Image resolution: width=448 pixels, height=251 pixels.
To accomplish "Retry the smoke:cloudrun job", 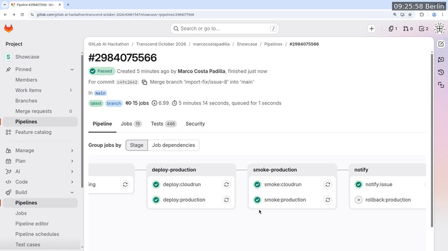I will tap(328, 185).
